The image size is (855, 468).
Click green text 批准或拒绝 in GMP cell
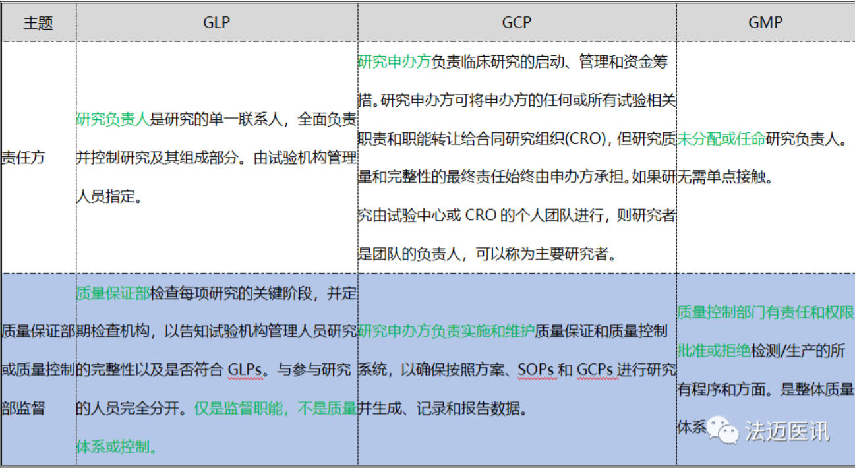pyautogui.click(x=714, y=351)
